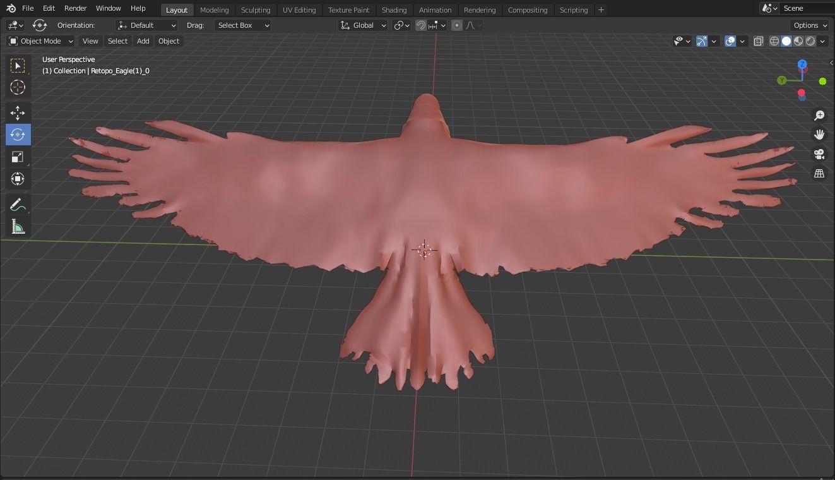Select the Rotate tool
Image resolution: width=835 pixels, height=480 pixels.
(x=18, y=135)
